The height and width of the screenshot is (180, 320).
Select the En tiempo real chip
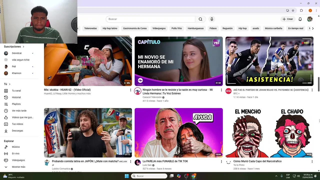pos(295,28)
